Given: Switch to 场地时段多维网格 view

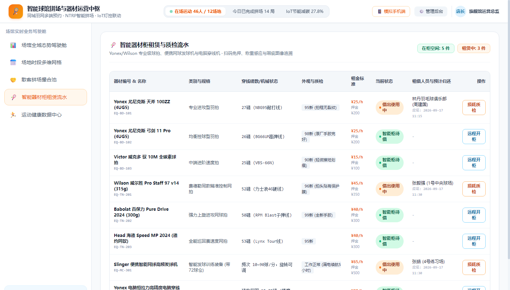Looking at the screenshot, I should pos(45,62).
